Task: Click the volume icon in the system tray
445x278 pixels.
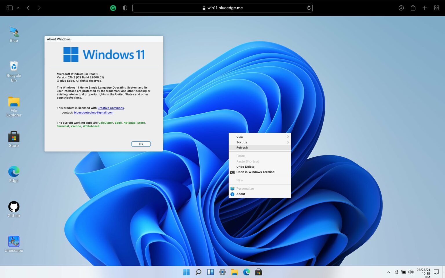Action: pos(411,272)
